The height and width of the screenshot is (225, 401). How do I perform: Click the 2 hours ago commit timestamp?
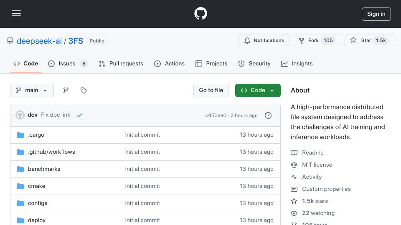[244, 115]
